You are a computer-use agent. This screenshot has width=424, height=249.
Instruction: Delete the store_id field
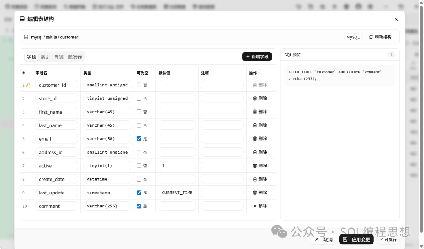pyautogui.click(x=260, y=98)
